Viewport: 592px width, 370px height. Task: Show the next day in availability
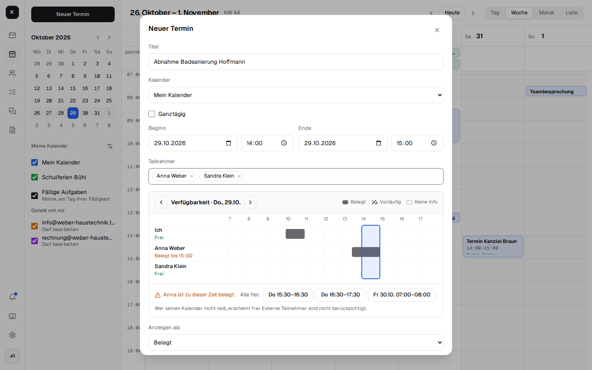250,202
